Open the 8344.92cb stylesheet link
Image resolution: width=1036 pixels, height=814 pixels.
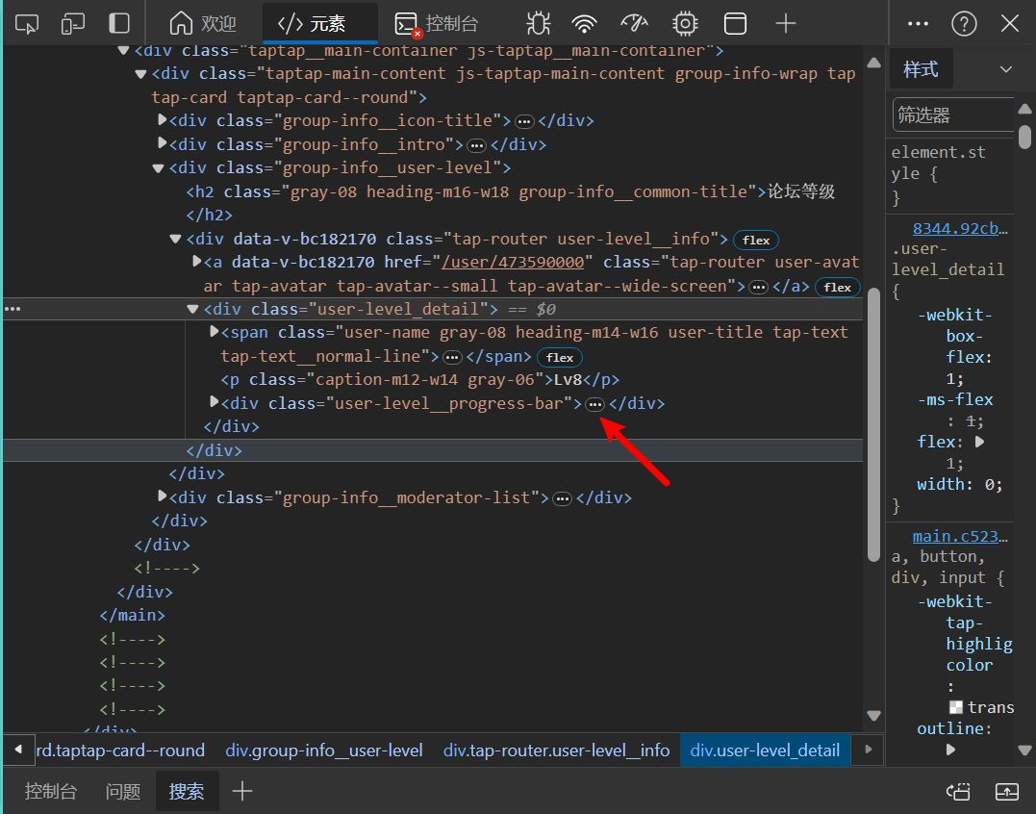(x=960, y=229)
